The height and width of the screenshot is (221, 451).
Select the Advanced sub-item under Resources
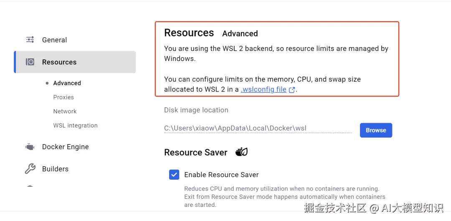tap(67, 83)
